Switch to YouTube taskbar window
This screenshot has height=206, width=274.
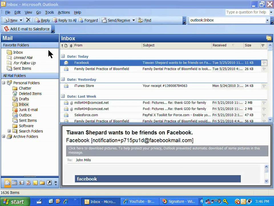tap(140, 202)
